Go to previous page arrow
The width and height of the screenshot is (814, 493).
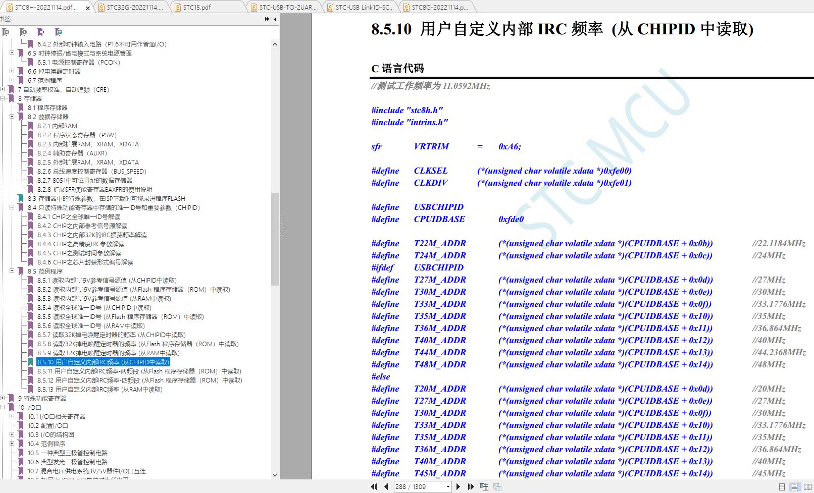click(x=386, y=486)
